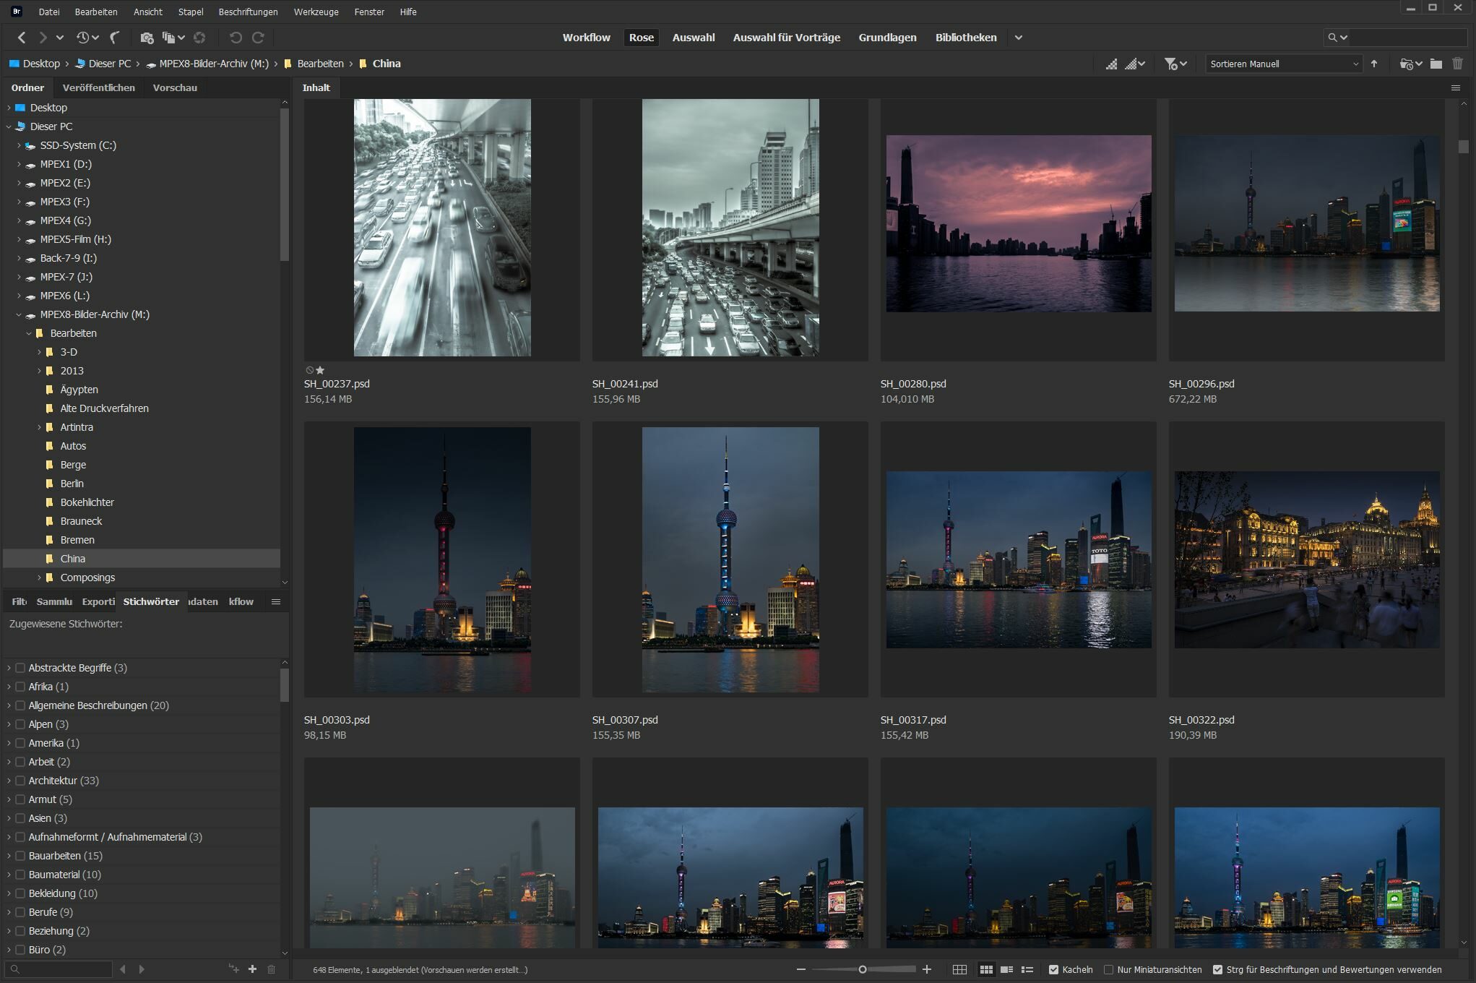Expand the Composings folder

(39, 578)
